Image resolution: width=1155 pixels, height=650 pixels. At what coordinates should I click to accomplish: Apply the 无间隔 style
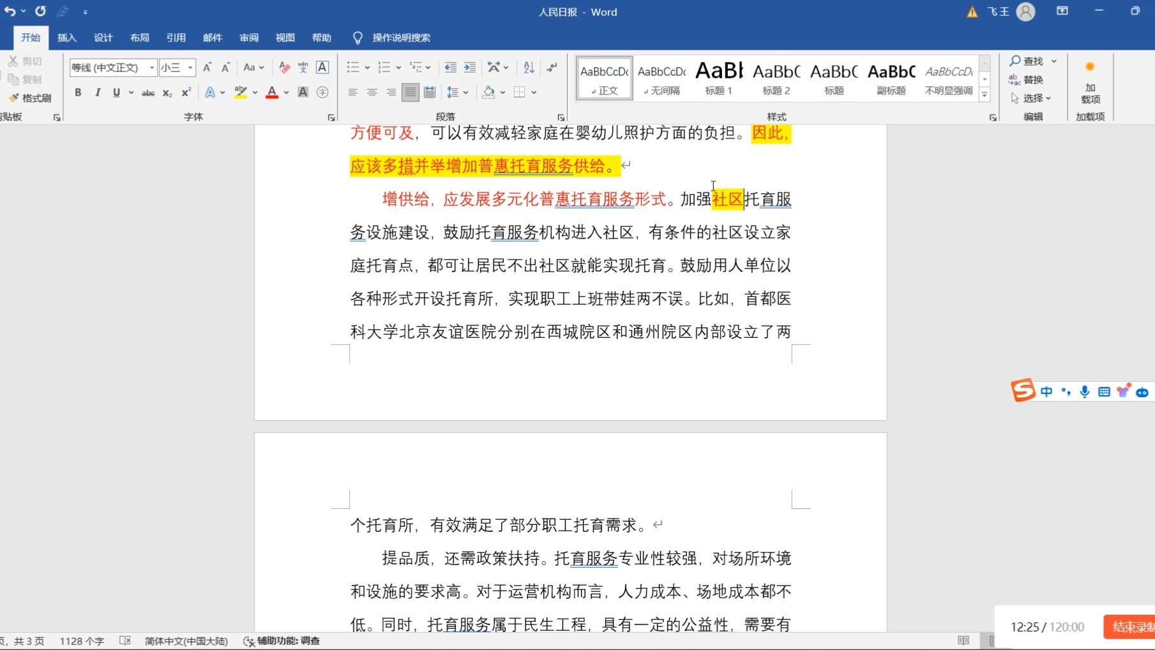pyautogui.click(x=661, y=78)
